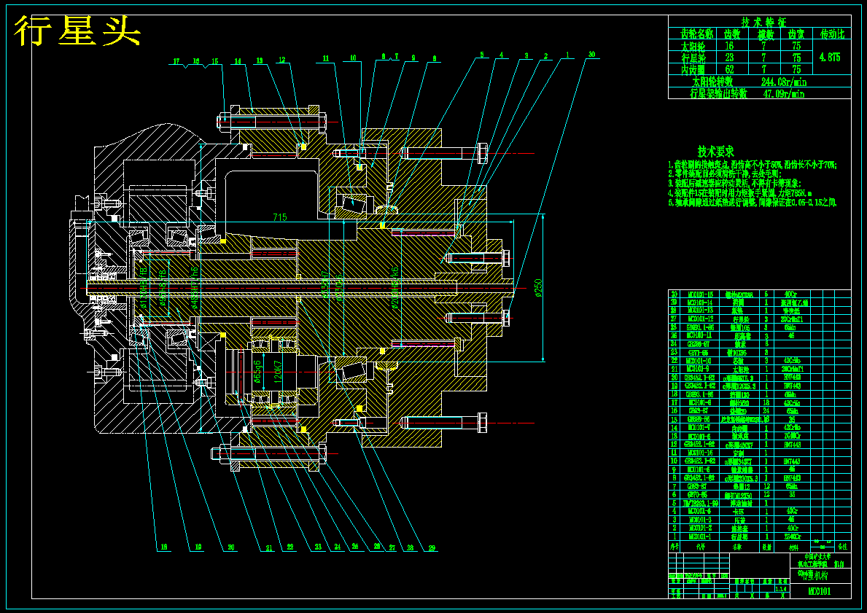Click part code HC0101-1 in parts list
The image size is (867, 613).
pos(699,536)
